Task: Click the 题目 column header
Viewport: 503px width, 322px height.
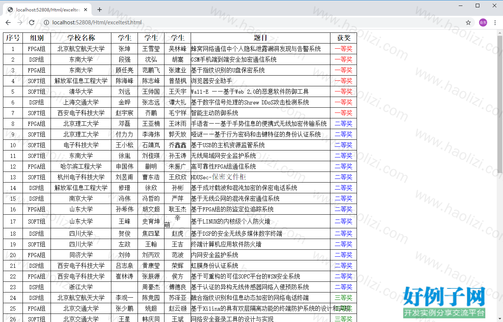Action: click(x=261, y=38)
